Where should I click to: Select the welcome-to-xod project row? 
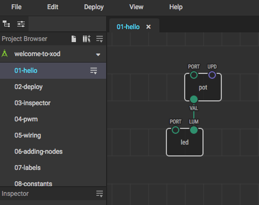pyautogui.click(x=53, y=54)
